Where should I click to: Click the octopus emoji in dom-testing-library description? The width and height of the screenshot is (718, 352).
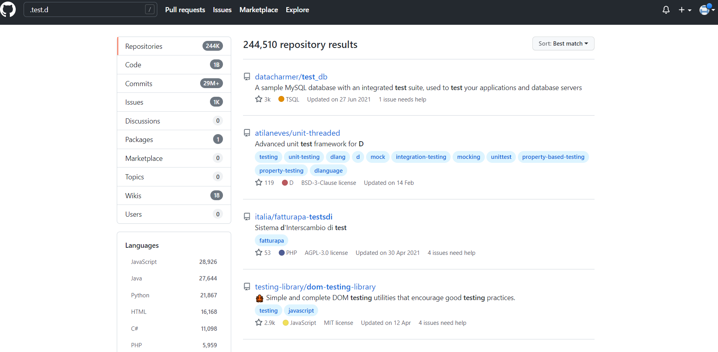(260, 298)
